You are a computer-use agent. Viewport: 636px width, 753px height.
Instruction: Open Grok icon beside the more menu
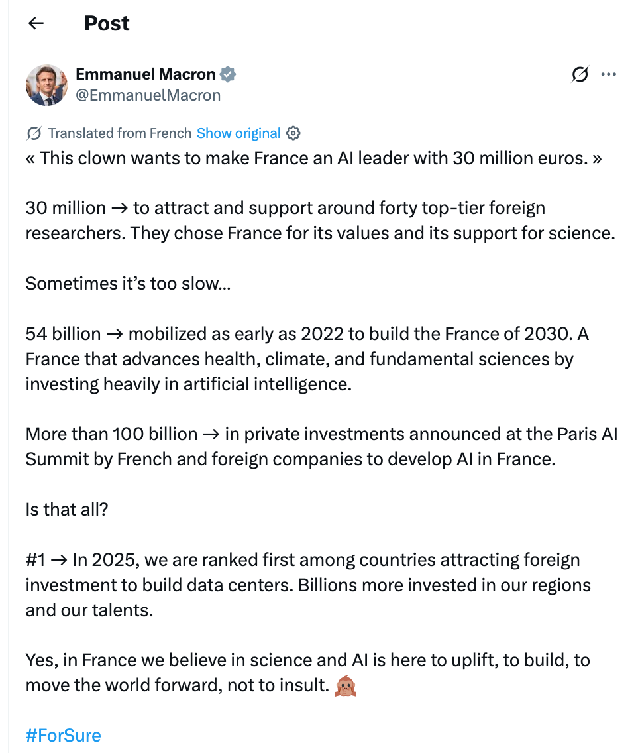580,75
